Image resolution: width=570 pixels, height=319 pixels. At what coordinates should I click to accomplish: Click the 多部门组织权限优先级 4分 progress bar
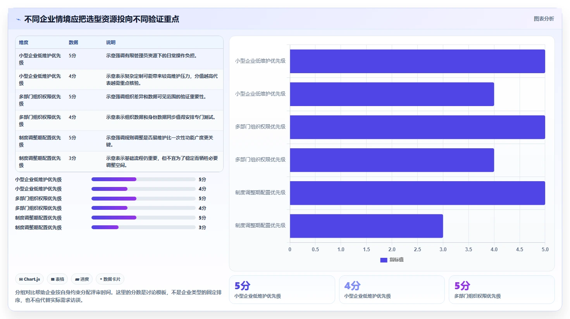point(143,208)
